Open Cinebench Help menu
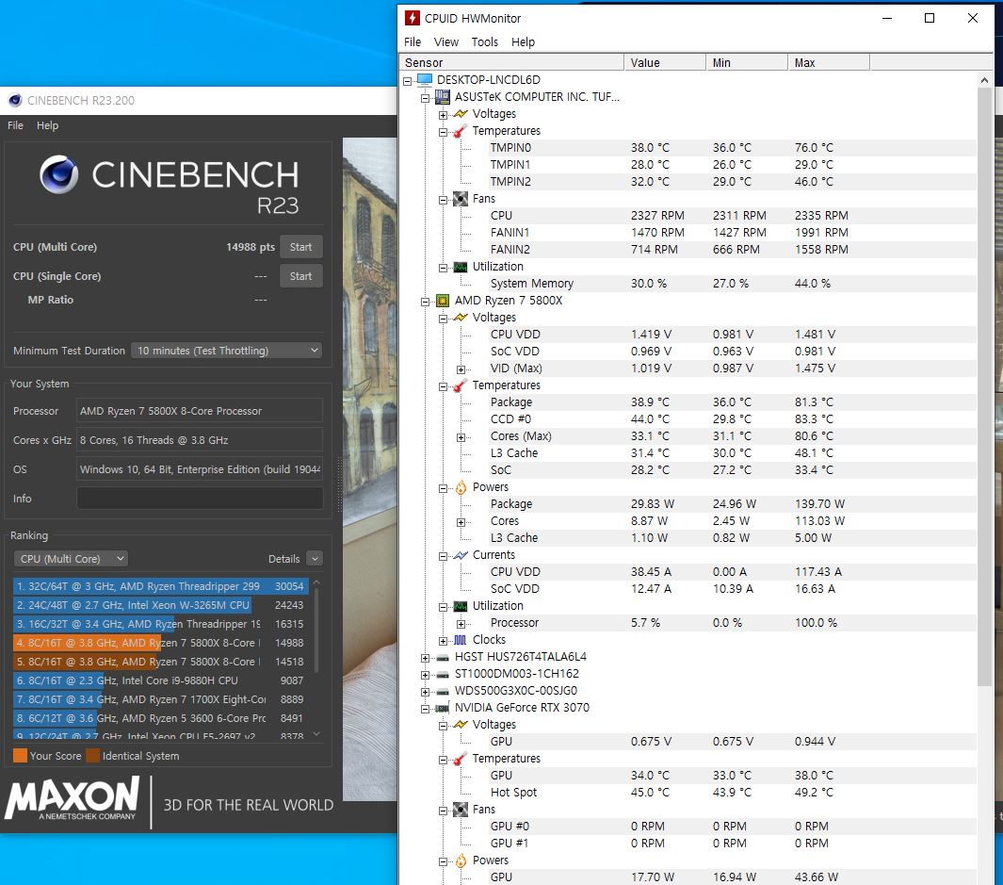Screen dimensions: 1003x885 tap(47, 125)
